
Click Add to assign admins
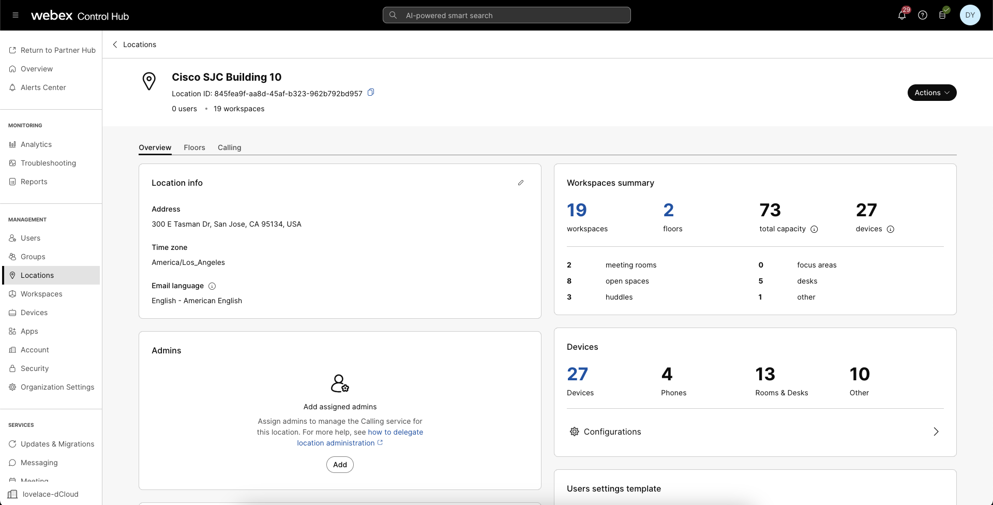pyautogui.click(x=340, y=465)
